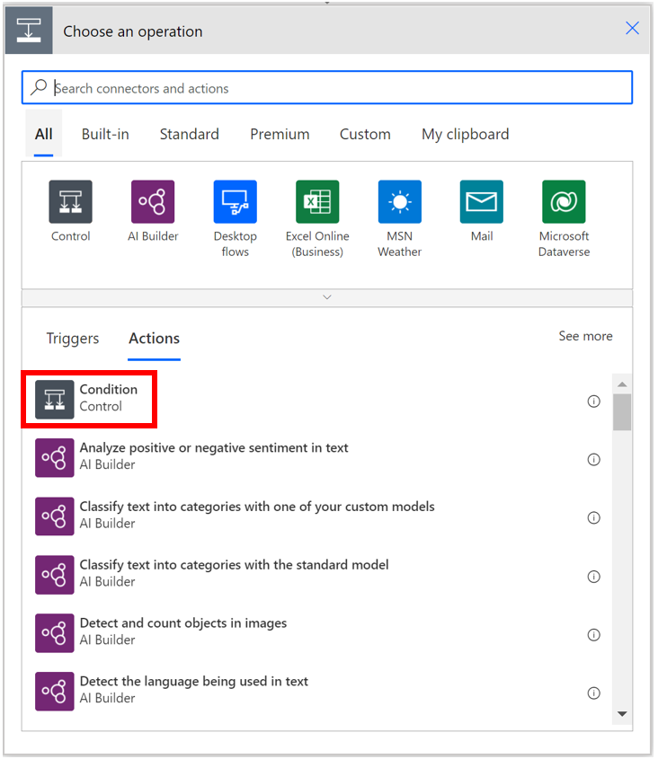This screenshot has width=658, height=759.
Task: Collapse the connector list with the chevron
Action: click(326, 296)
